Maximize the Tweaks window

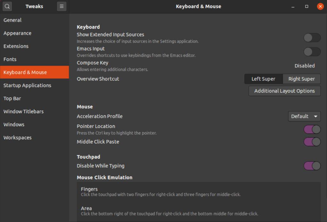pyautogui.click(x=307, y=6)
